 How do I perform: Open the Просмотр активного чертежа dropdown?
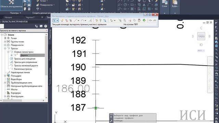[24, 30]
